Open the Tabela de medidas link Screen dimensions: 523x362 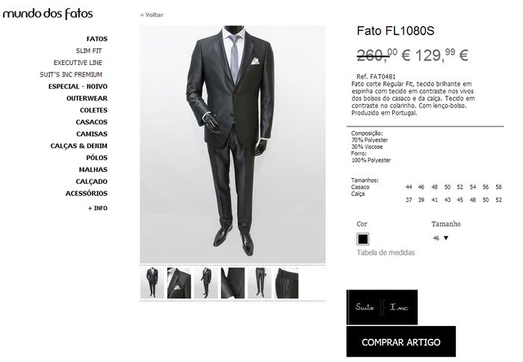coord(386,253)
